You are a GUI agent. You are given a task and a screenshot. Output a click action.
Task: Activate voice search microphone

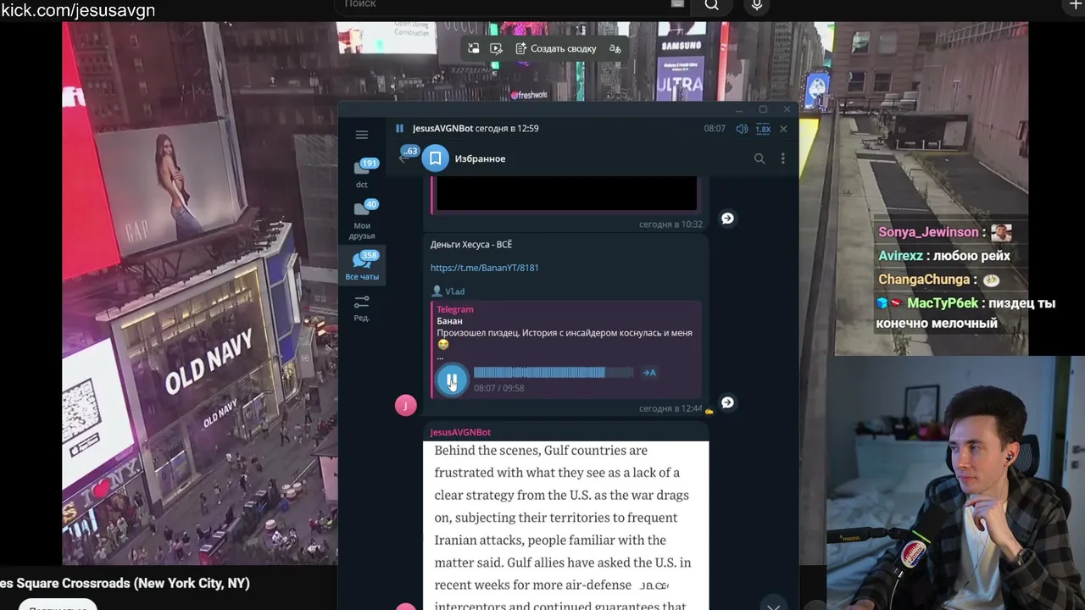coord(757,5)
